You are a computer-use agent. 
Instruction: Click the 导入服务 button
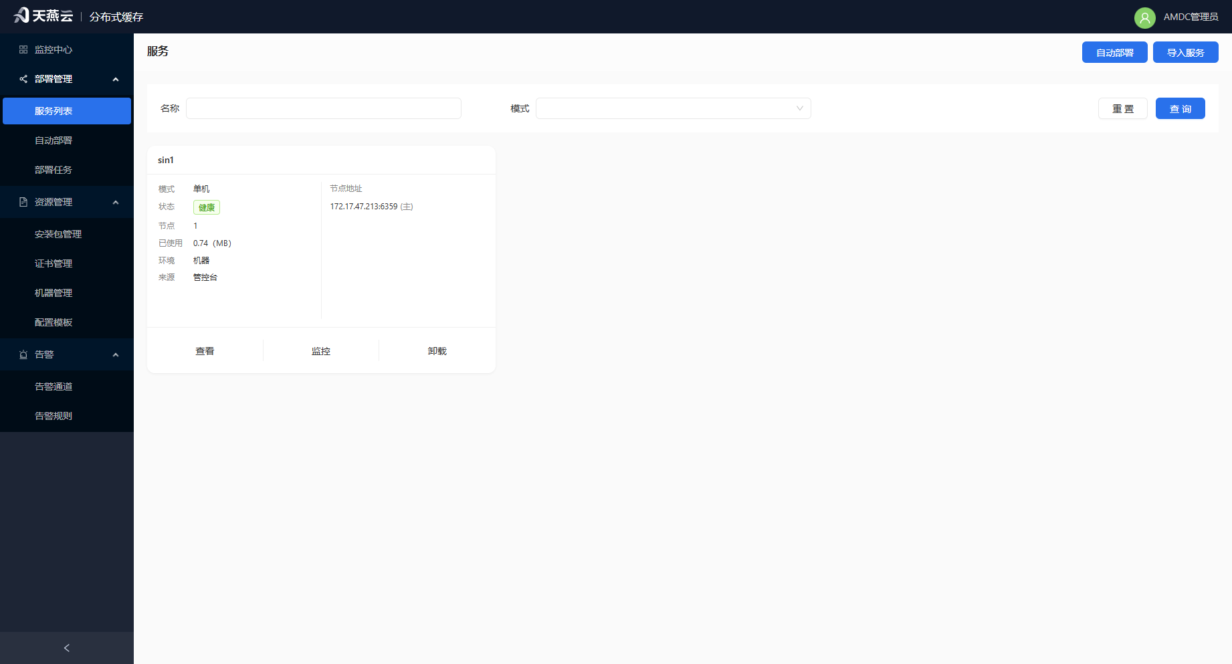pyautogui.click(x=1185, y=52)
